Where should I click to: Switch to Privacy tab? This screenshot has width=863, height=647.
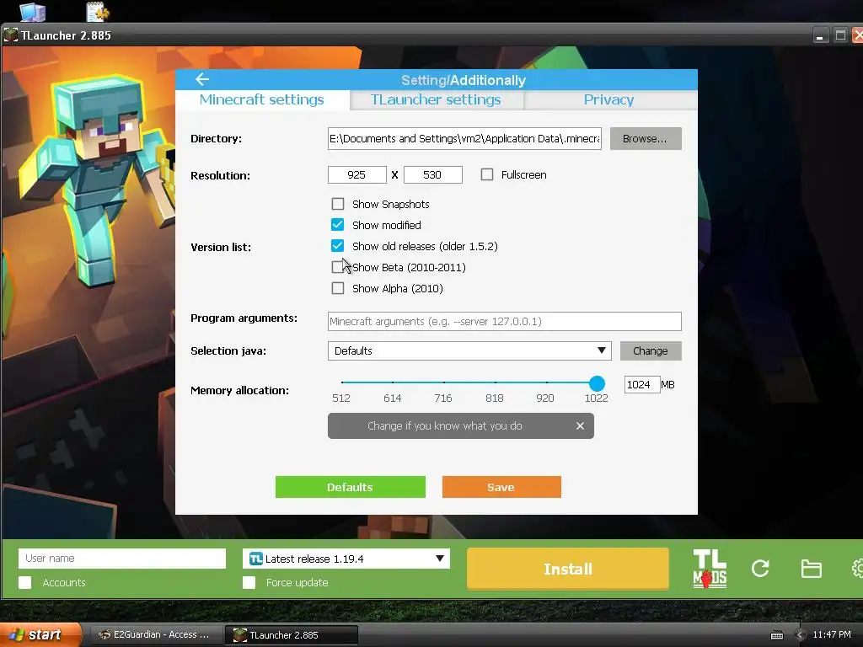click(609, 100)
